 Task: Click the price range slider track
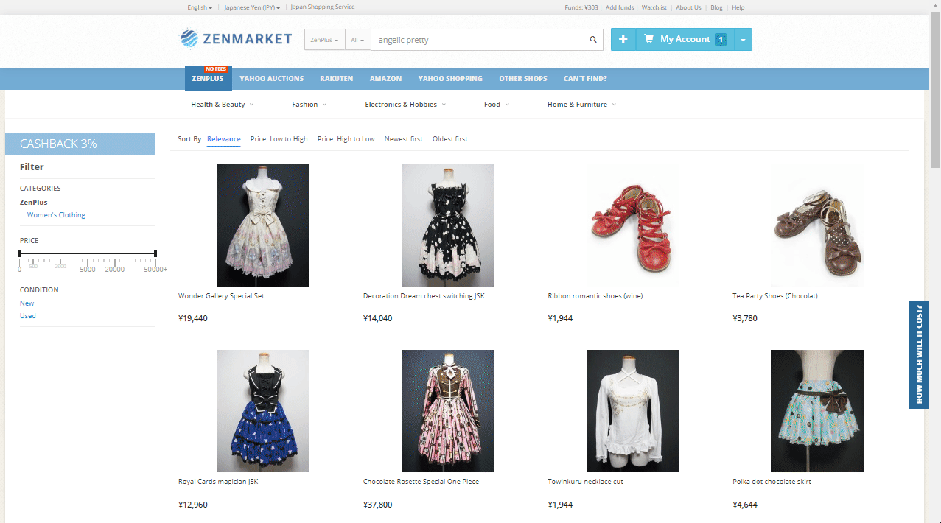tap(88, 253)
